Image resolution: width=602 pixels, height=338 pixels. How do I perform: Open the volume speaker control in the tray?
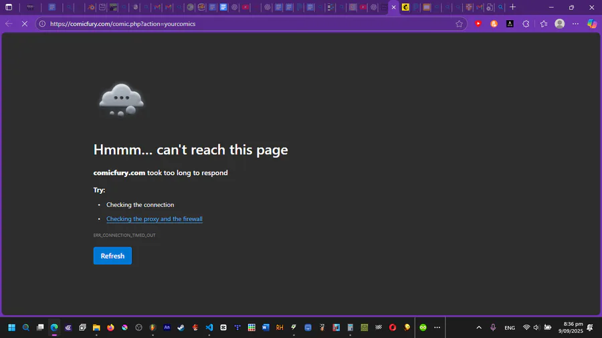(536, 327)
